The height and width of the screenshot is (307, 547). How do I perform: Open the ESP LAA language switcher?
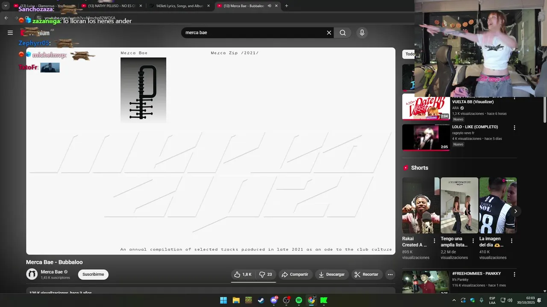coord(492,300)
